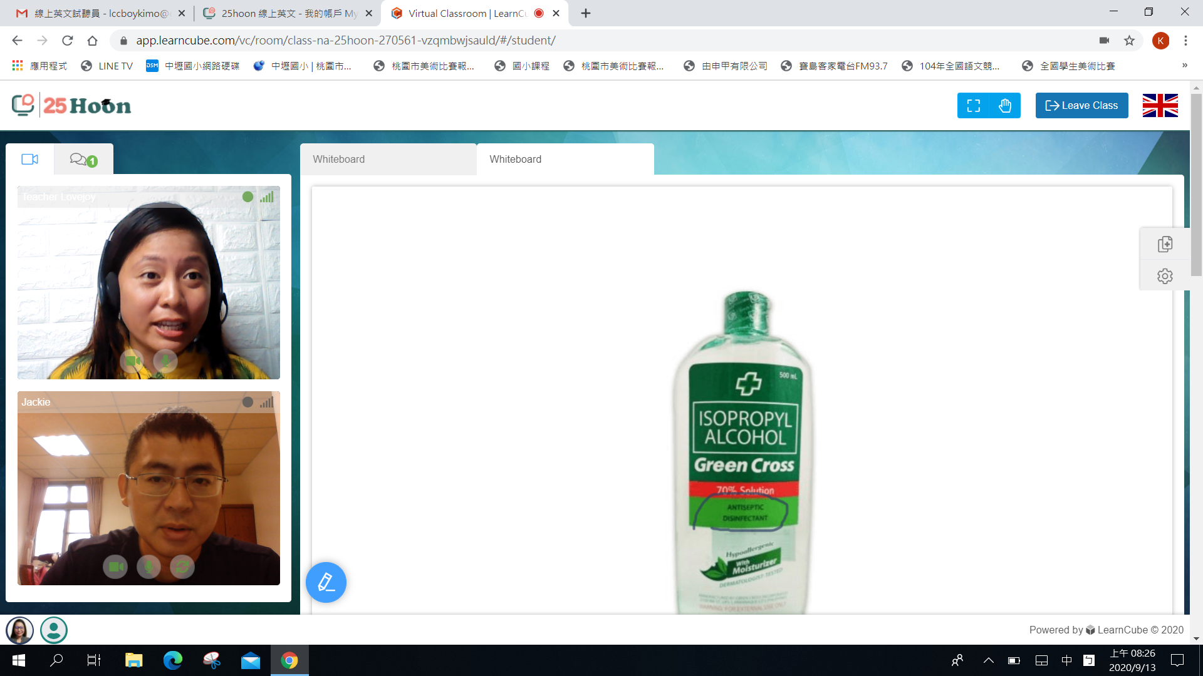Open the Windows Start menu
This screenshot has width=1203, height=676.
pos(18,660)
